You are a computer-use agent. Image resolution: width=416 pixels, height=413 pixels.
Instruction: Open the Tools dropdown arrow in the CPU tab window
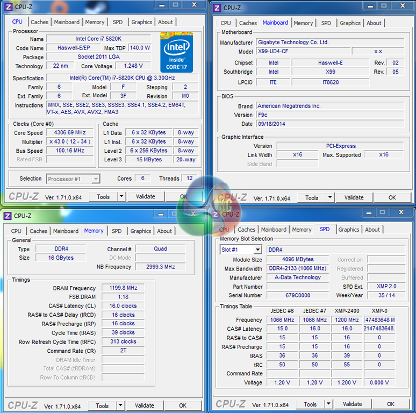(121, 197)
